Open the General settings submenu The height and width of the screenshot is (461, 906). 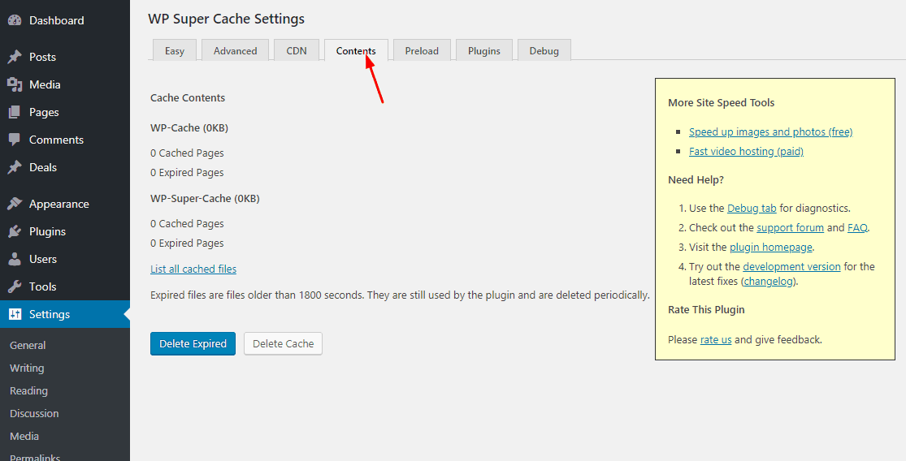[x=28, y=345]
